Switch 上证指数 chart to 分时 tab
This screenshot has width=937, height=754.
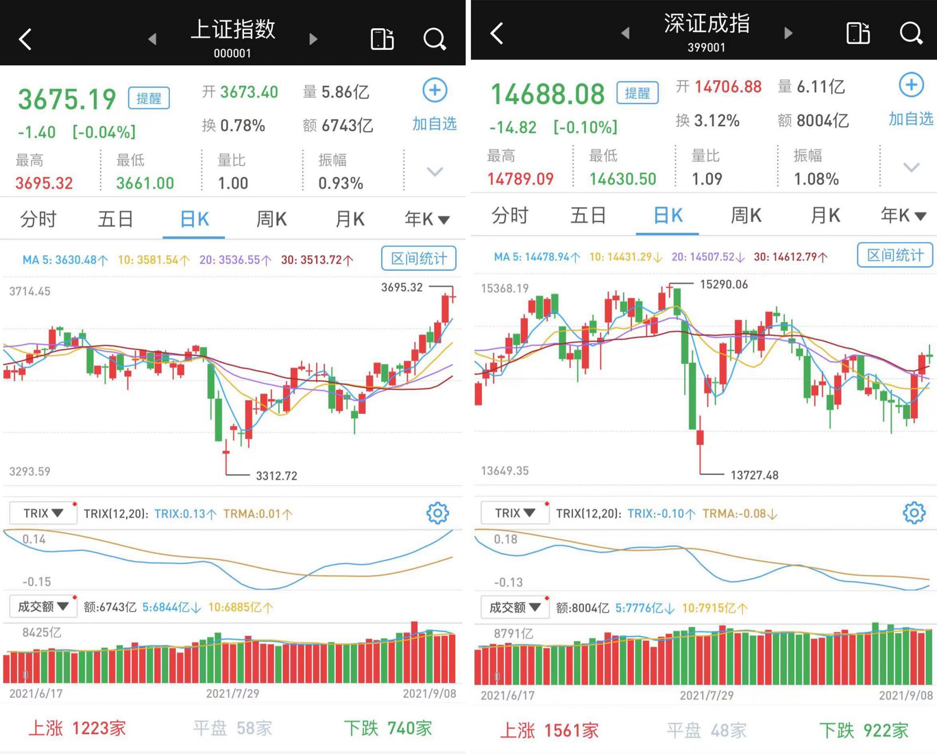point(38,219)
